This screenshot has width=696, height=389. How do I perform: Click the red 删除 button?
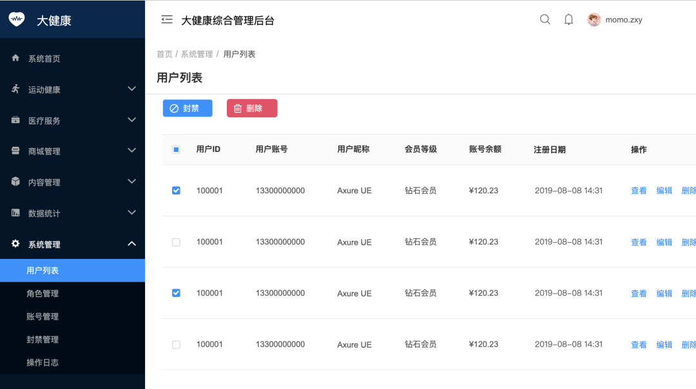tap(252, 108)
